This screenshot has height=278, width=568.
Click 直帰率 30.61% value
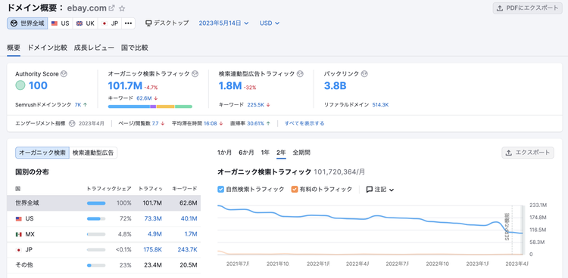click(256, 123)
